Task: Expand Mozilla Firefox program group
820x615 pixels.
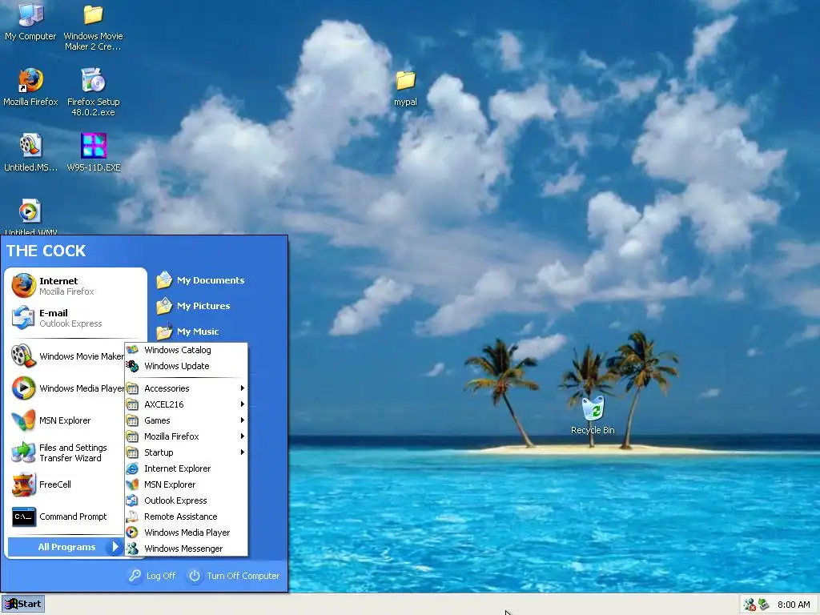Action: (x=186, y=436)
